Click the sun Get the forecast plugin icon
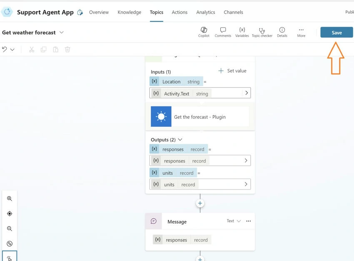Screen dimensions: 354x261 (x=161, y=116)
